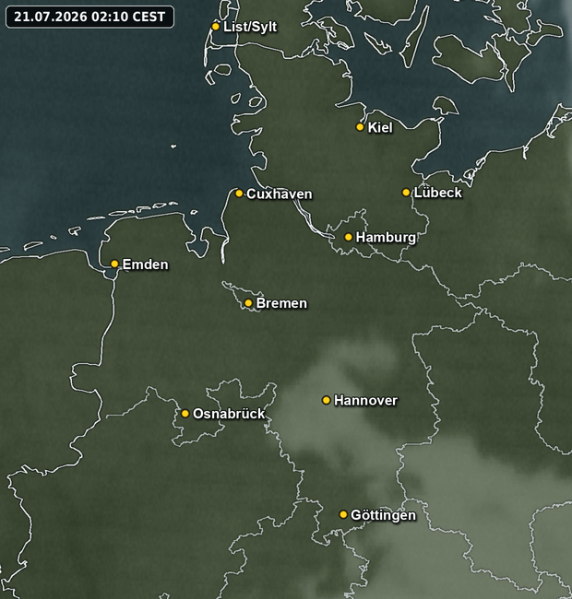Image resolution: width=572 pixels, height=599 pixels.
Task: Click the Kiel label text
Action: tap(380, 127)
